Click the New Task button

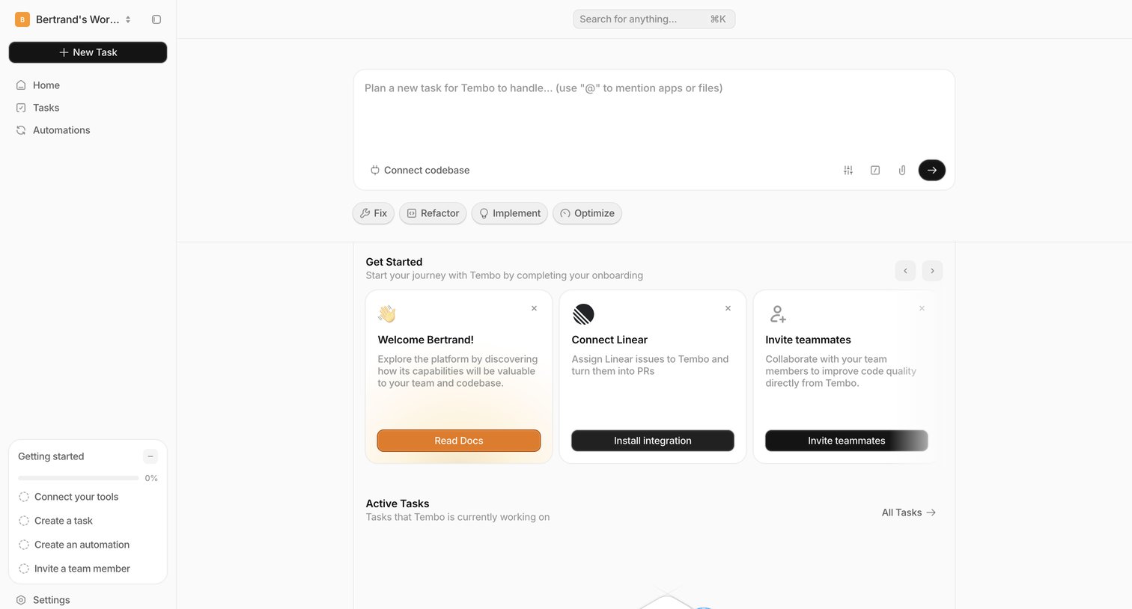pos(88,52)
